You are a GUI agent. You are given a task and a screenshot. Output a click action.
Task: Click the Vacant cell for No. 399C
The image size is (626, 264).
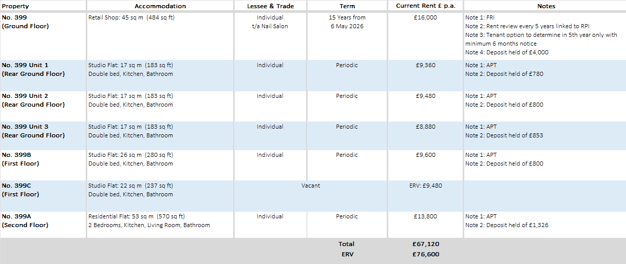tap(311, 195)
